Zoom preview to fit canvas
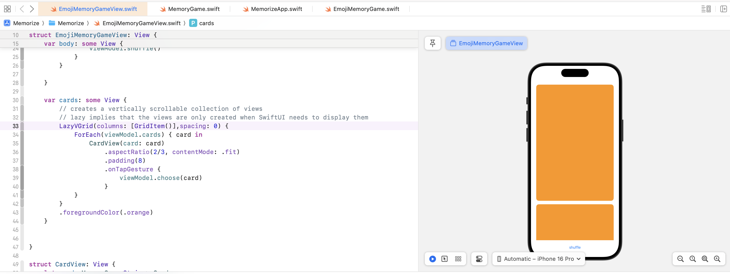Screen dimensions: 730x274 coord(705,259)
